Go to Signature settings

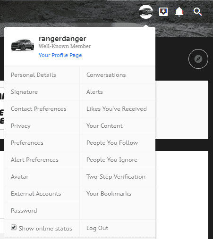pyautogui.click(x=42, y=92)
